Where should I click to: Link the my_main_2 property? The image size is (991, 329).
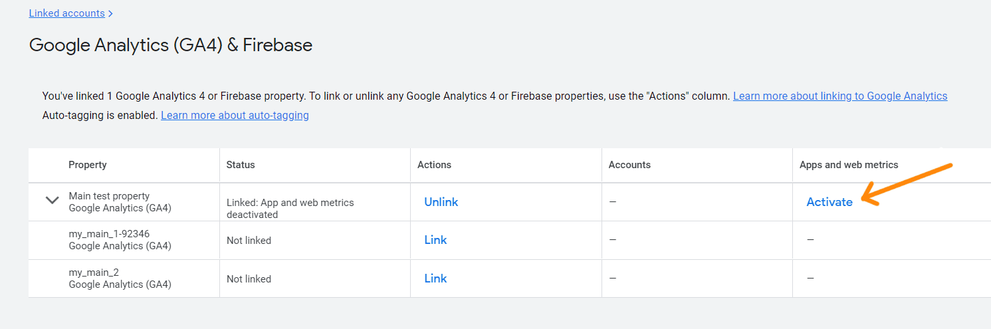point(435,278)
